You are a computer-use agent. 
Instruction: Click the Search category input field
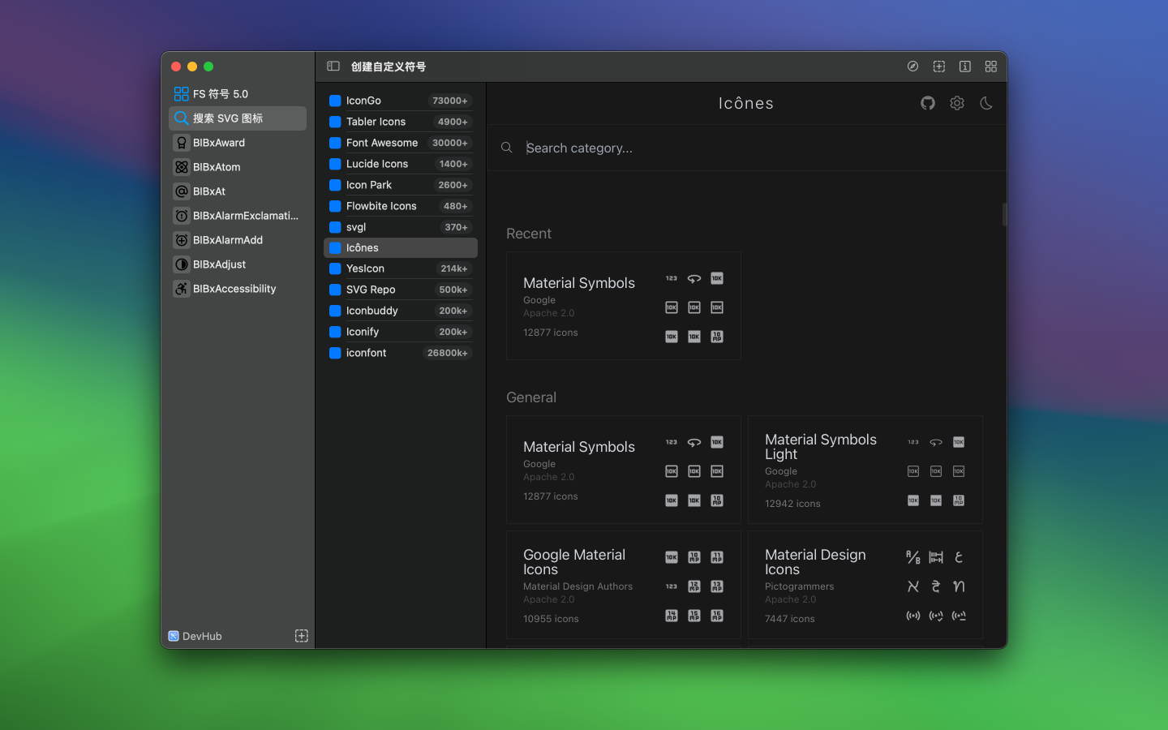[754, 148]
